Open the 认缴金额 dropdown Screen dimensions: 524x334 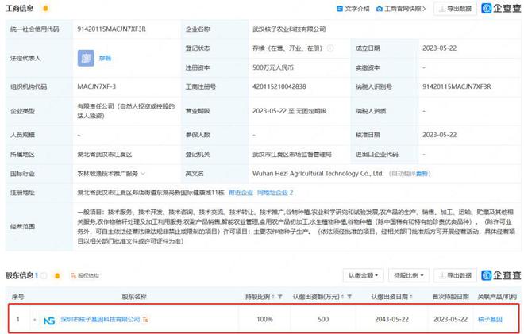364,275
